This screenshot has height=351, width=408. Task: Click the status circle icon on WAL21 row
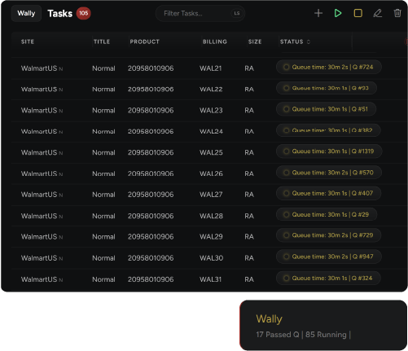286,67
